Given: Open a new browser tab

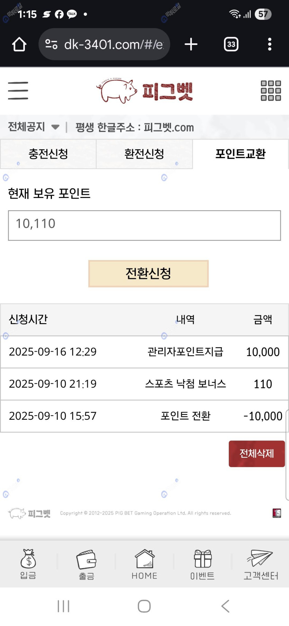Looking at the screenshot, I should click(x=191, y=44).
